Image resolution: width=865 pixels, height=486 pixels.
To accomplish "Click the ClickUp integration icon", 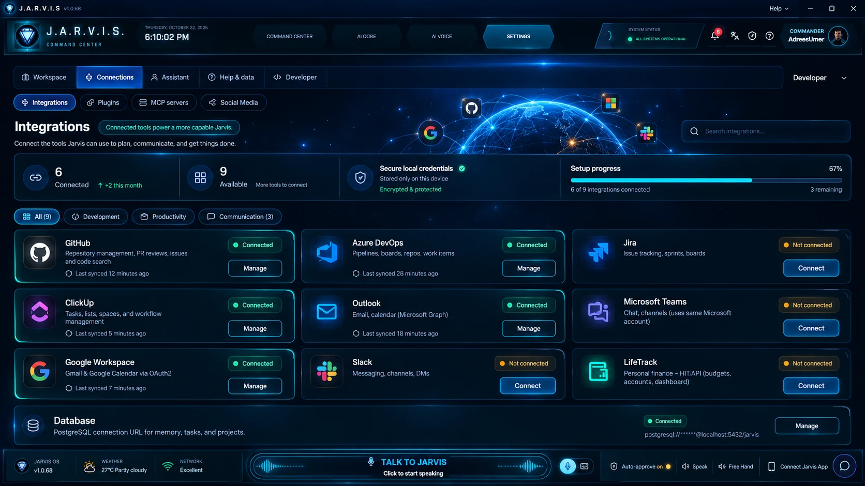I will [40, 312].
